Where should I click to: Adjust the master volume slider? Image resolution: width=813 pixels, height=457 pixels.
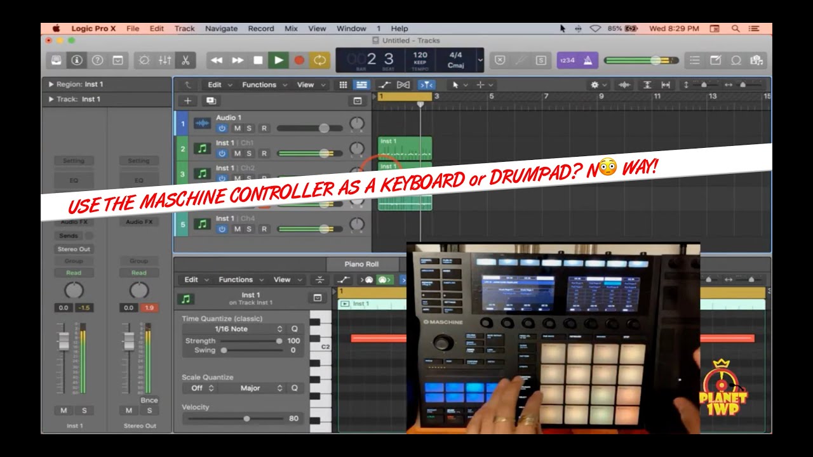pos(642,60)
